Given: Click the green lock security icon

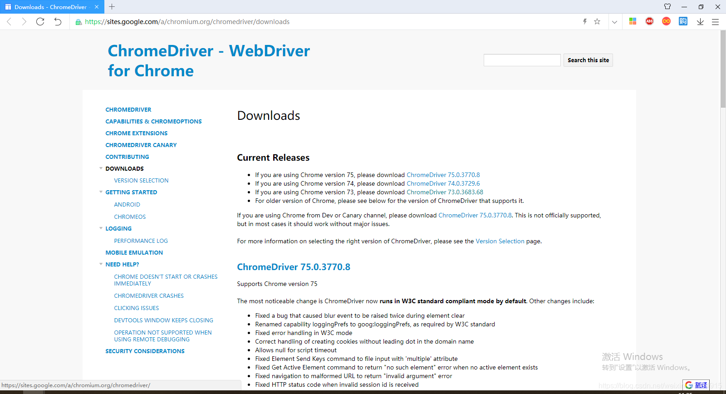Looking at the screenshot, I should [x=78, y=22].
